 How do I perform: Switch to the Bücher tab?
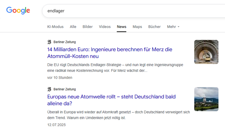(x=154, y=27)
